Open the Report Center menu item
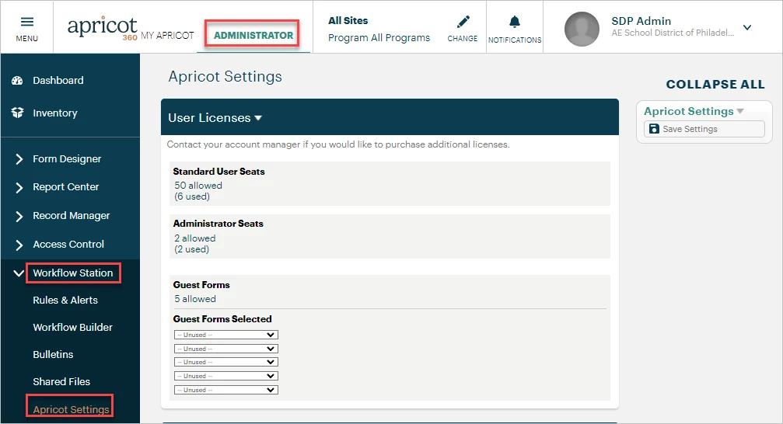 point(66,187)
